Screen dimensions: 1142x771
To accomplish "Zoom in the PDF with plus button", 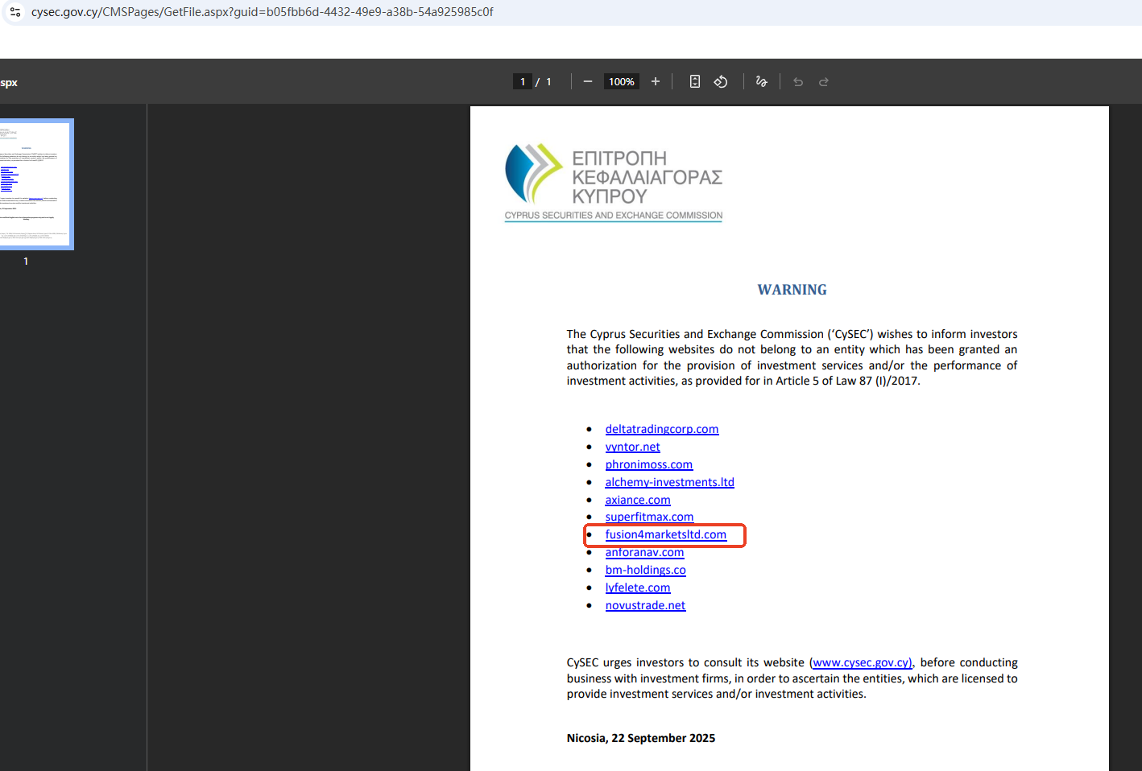I will pyautogui.click(x=656, y=81).
